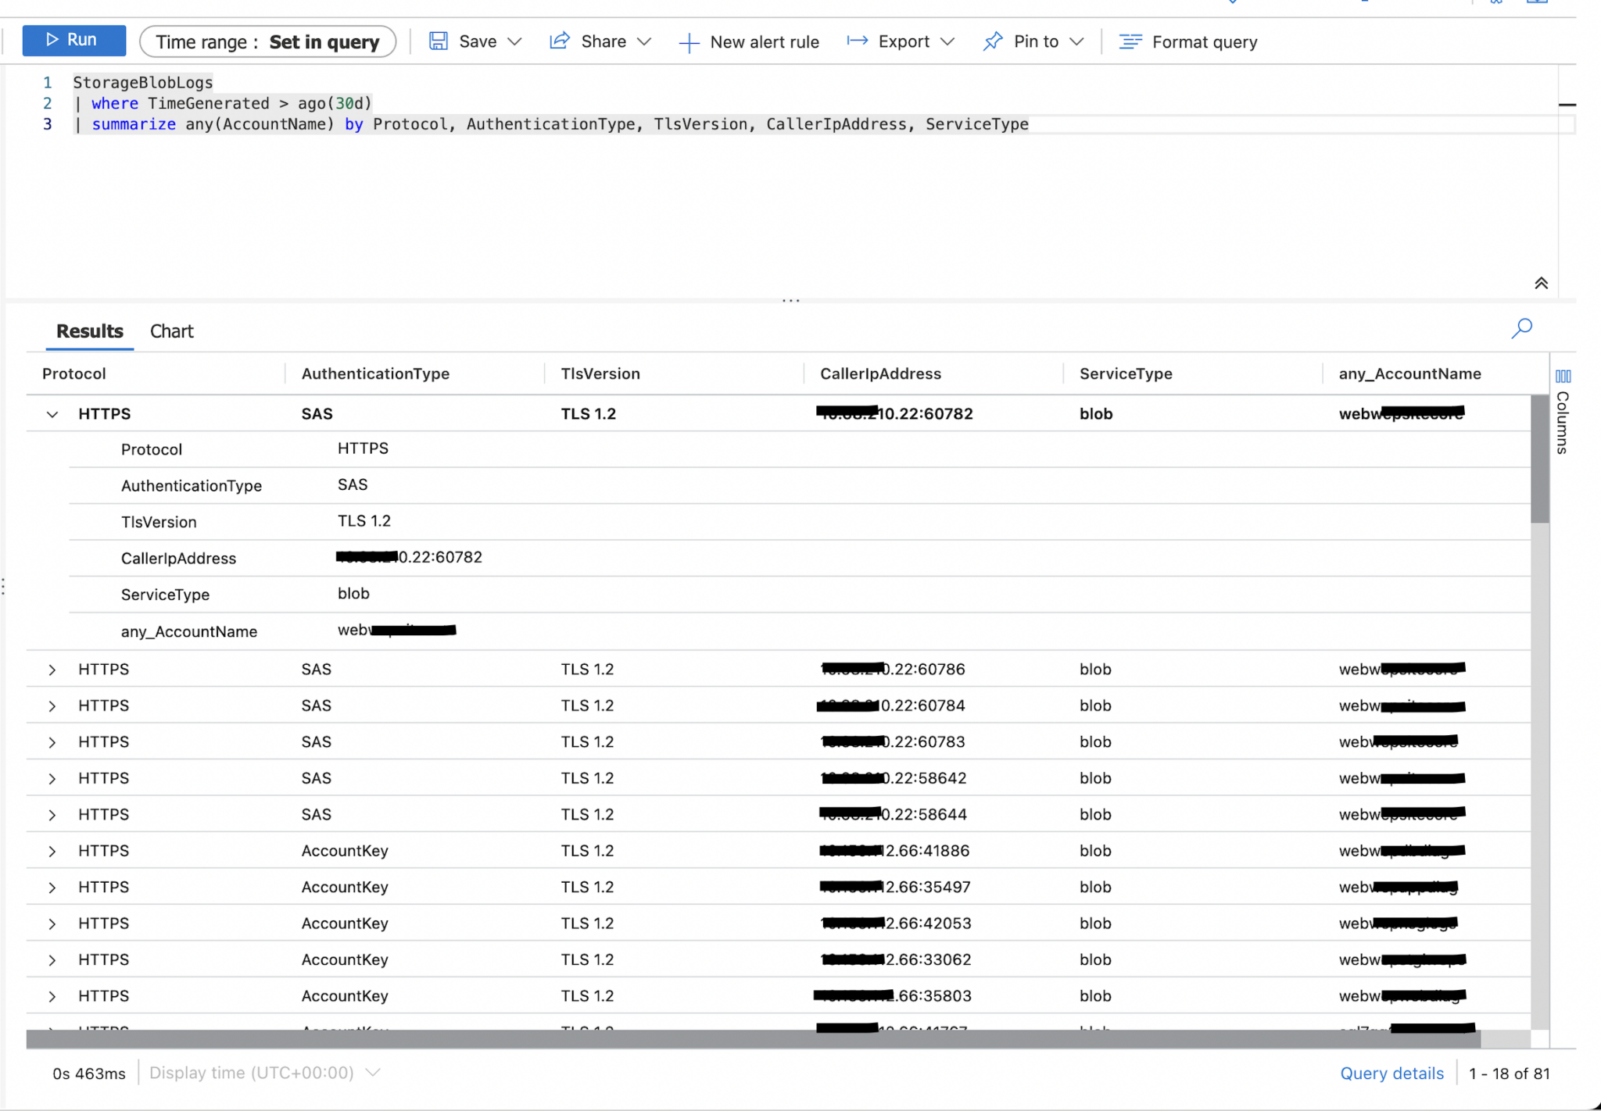Screen dimensions: 1601x1111
Task: Collapse the query editor with the double-chevron icon
Action: pos(1542,283)
